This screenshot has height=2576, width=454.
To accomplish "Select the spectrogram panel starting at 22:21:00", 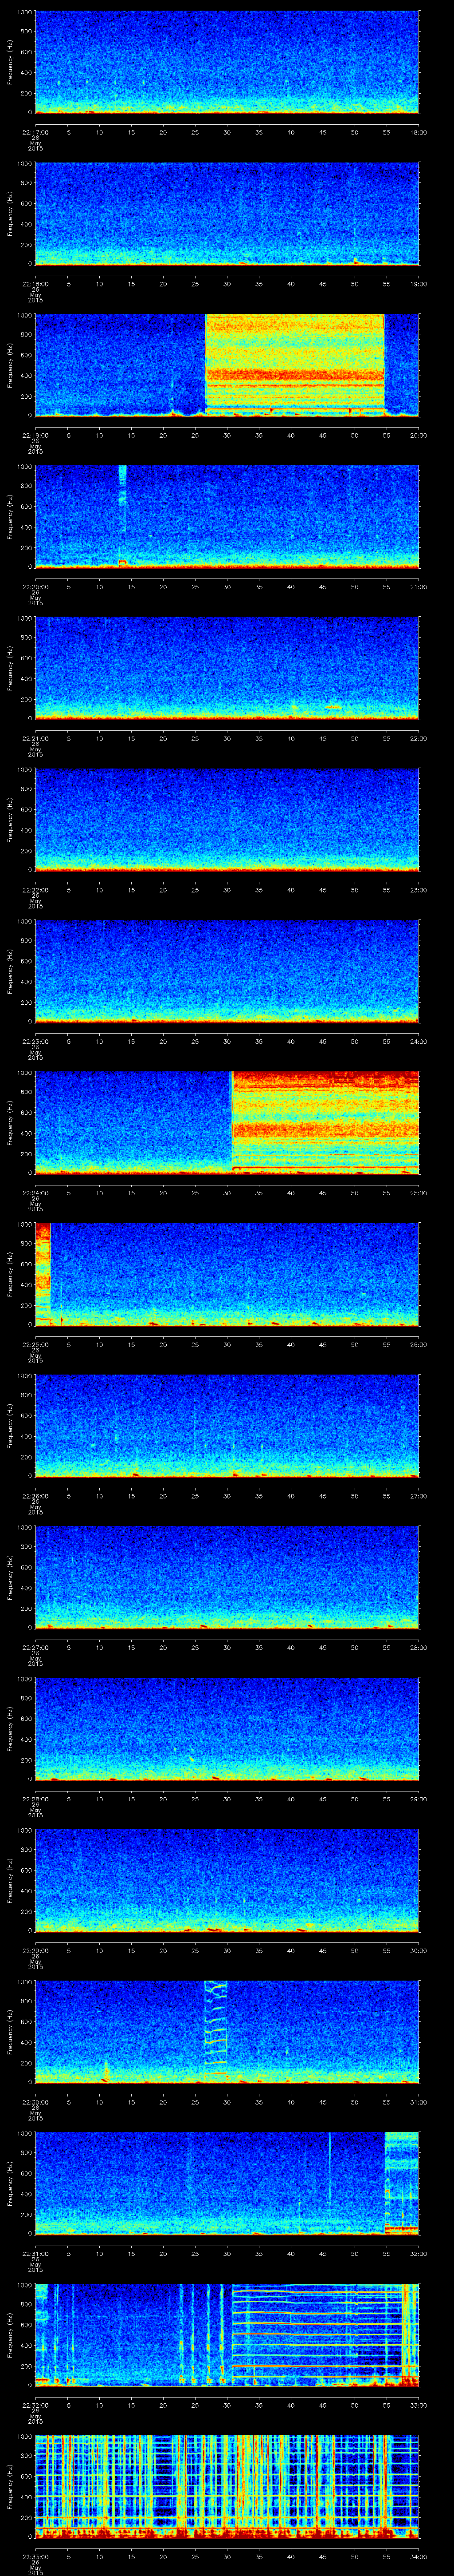I will pyautogui.click(x=227, y=668).
